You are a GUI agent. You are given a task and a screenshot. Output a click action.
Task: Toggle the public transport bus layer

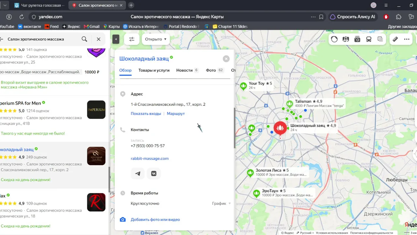coord(369,39)
